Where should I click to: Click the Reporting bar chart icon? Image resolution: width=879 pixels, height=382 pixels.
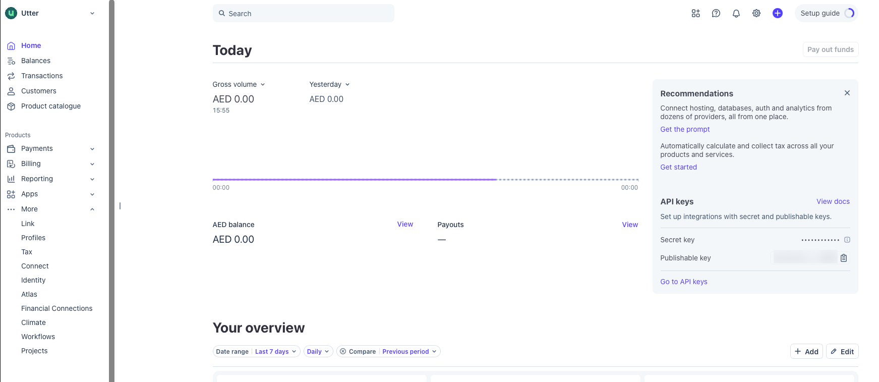click(11, 179)
